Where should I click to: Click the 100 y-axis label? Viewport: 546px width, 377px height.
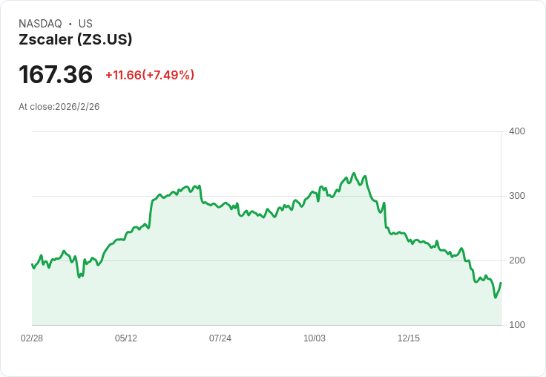[x=517, y=325]
